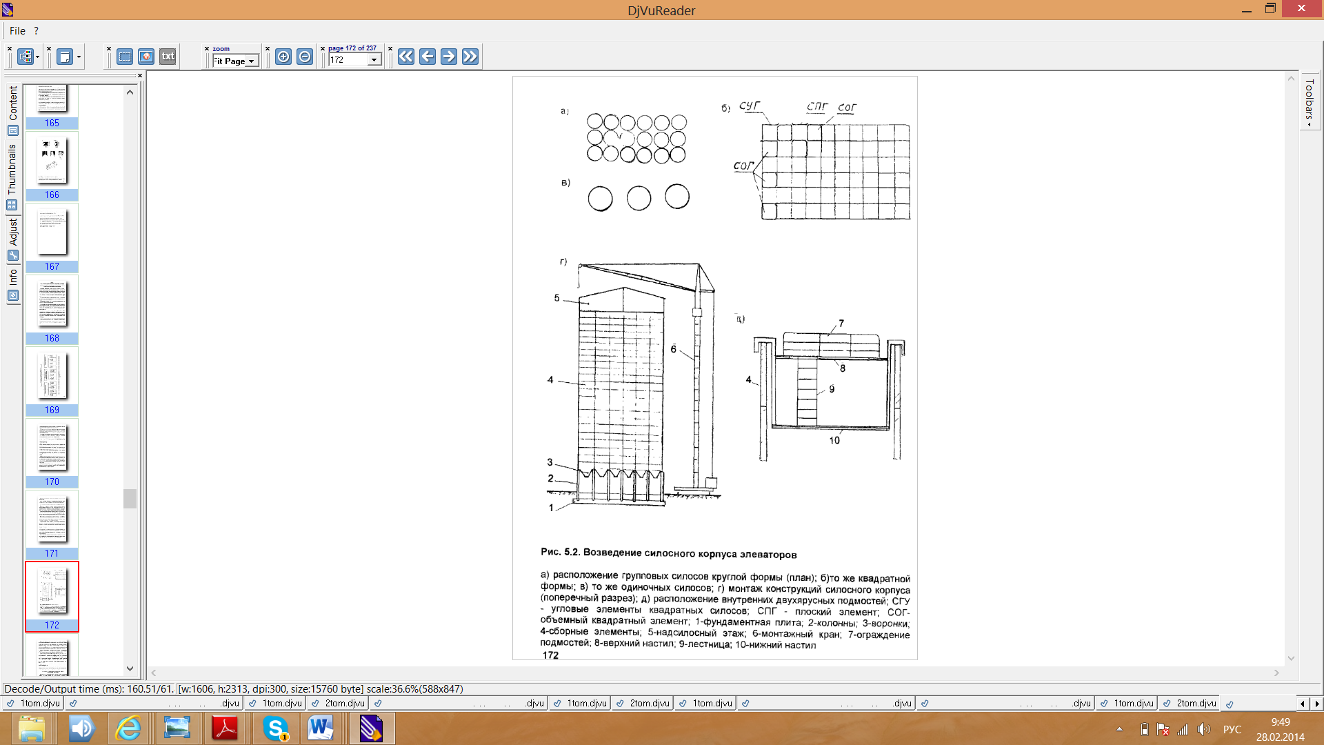Show hidden system tray icons

coord(1119,729)
